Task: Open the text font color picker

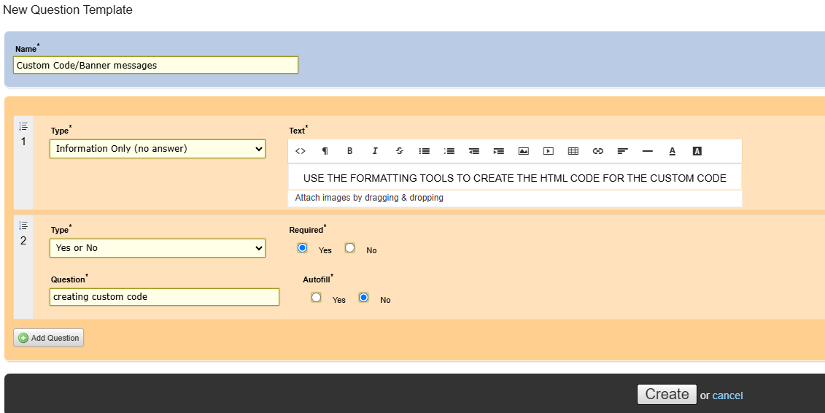Action: pos(672,151)
